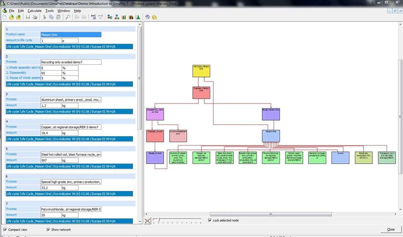The width and height of the screenshot is (403, 237).
Task: Click the Disassembly percentage field showing 95
Action: 51,73
